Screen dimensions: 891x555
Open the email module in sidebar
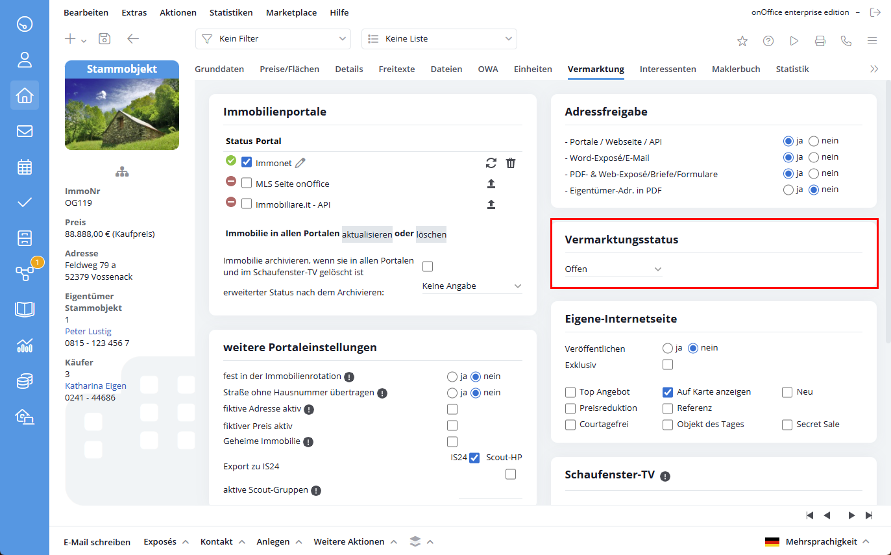pos(25,131)
